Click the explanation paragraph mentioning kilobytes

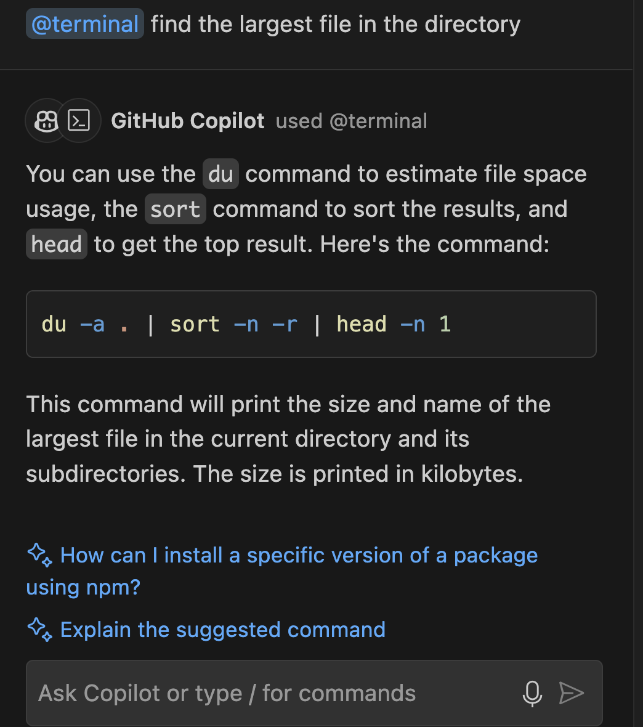(x=288, y=439)
